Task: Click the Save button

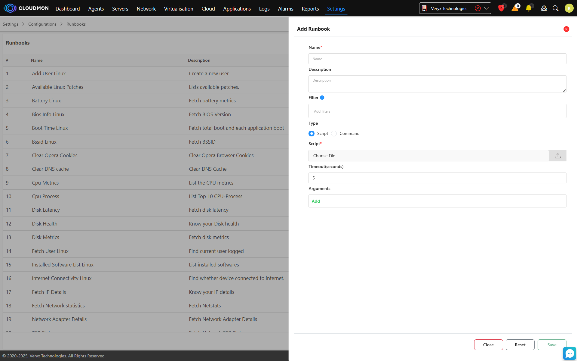Action: pyautogui.click(x=552, y=345)
